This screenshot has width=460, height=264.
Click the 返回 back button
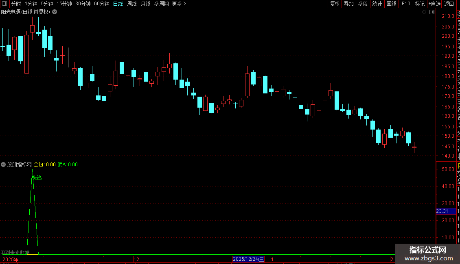pos(449,4)
